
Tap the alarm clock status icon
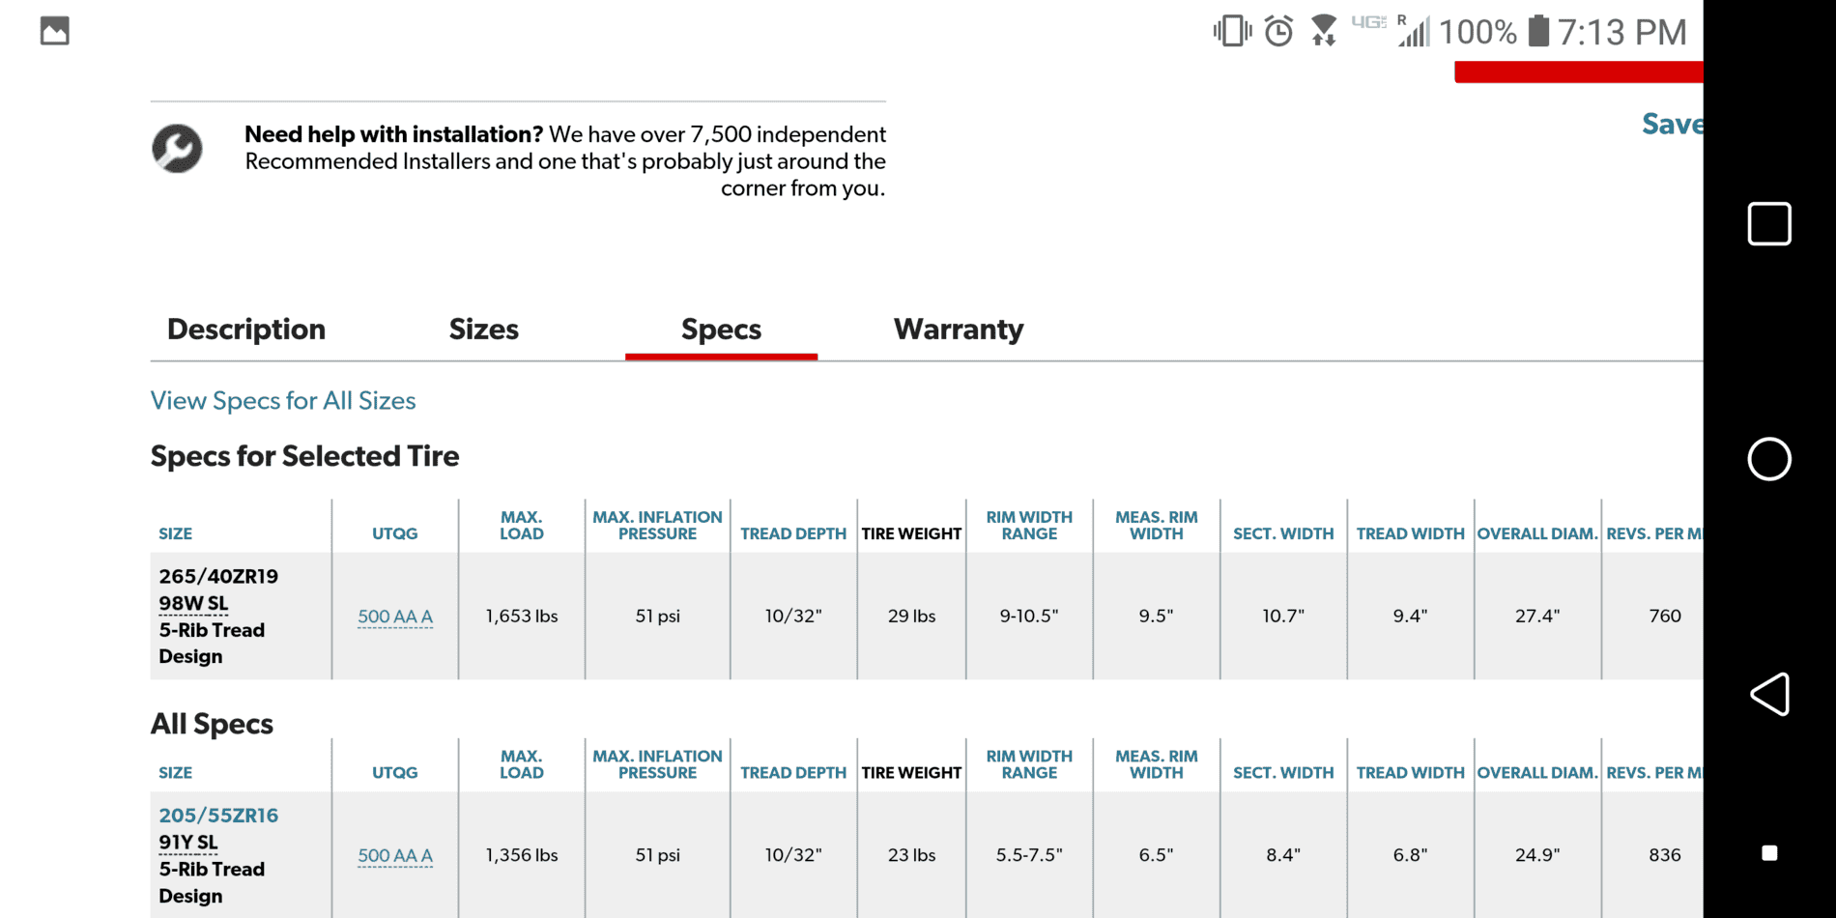pyautogui.click(x=1278, y=31)
